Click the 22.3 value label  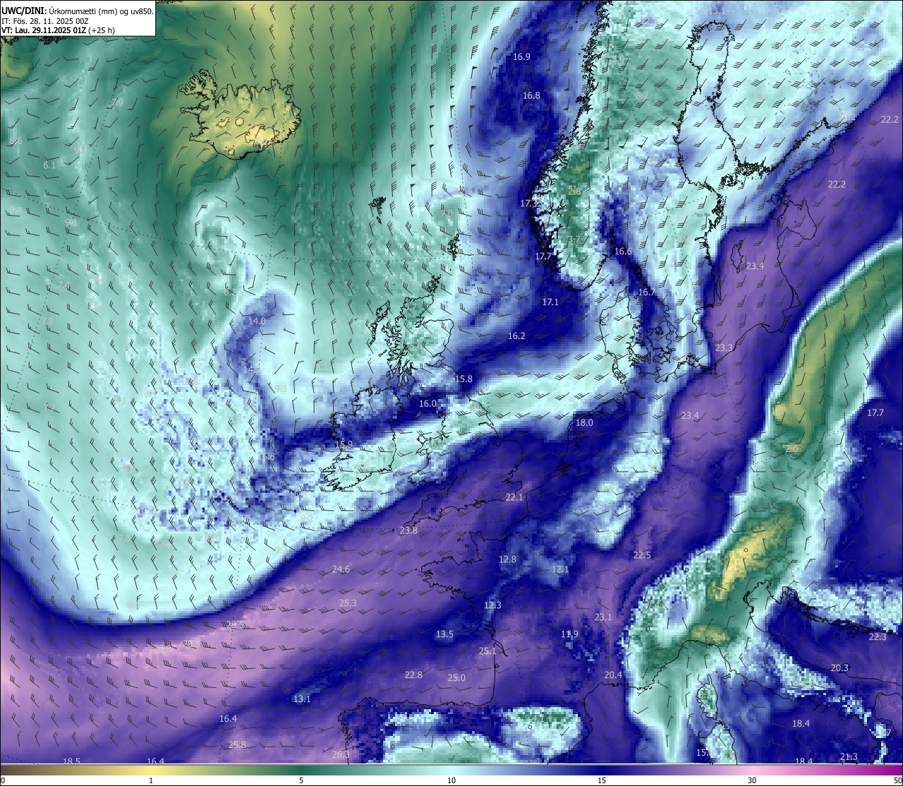878,637
